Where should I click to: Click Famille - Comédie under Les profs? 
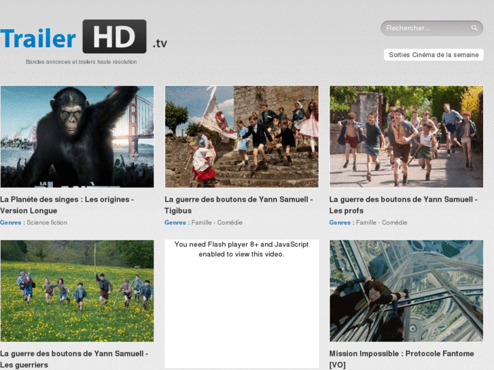pos(381,223)
